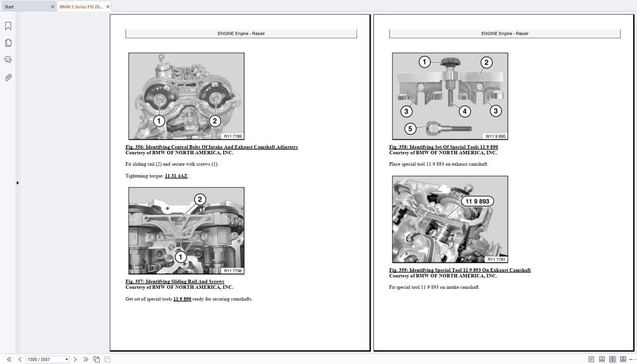This screenshot has width=637, height=364.
Task: Go to the previous page
Action: tap(19, 359)
